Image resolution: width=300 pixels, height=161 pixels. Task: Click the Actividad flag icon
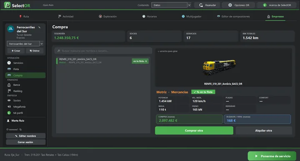60,16
